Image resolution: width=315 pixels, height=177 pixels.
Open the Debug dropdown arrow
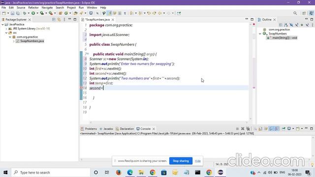pyautogui.click(x=29, y=13)
